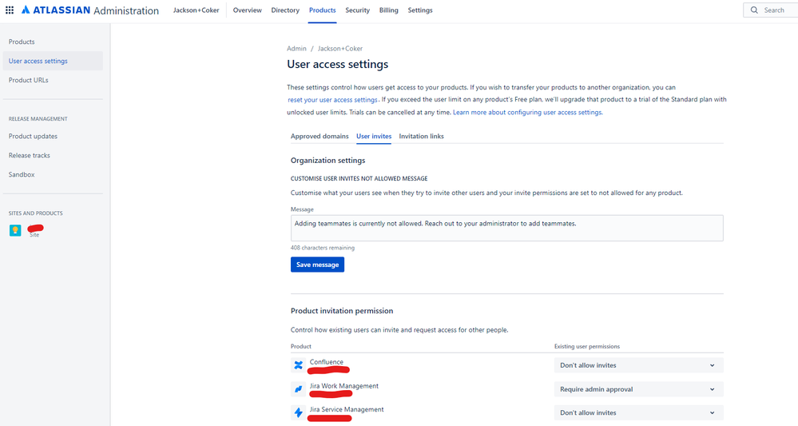Open 'Learn more about configuring user access settings' link
The height and width of the screenshot is (426, 798).
(x=528, y=112)
